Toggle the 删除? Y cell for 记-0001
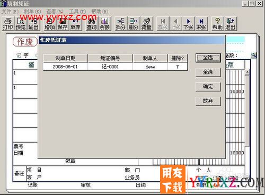The width and height of the screenshot is (265, 195). [x=178, y=67]
